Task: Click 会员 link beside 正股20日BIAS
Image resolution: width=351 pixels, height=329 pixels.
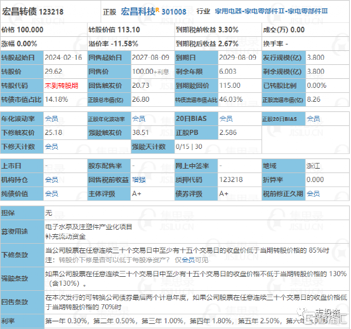Action: coord(313,119)
